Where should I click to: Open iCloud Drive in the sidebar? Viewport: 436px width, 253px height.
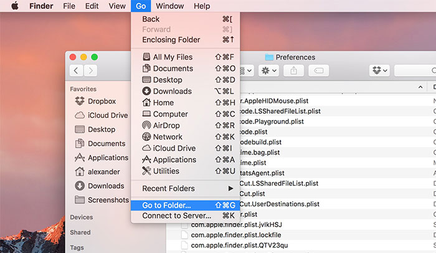click(x=101, y=115)
